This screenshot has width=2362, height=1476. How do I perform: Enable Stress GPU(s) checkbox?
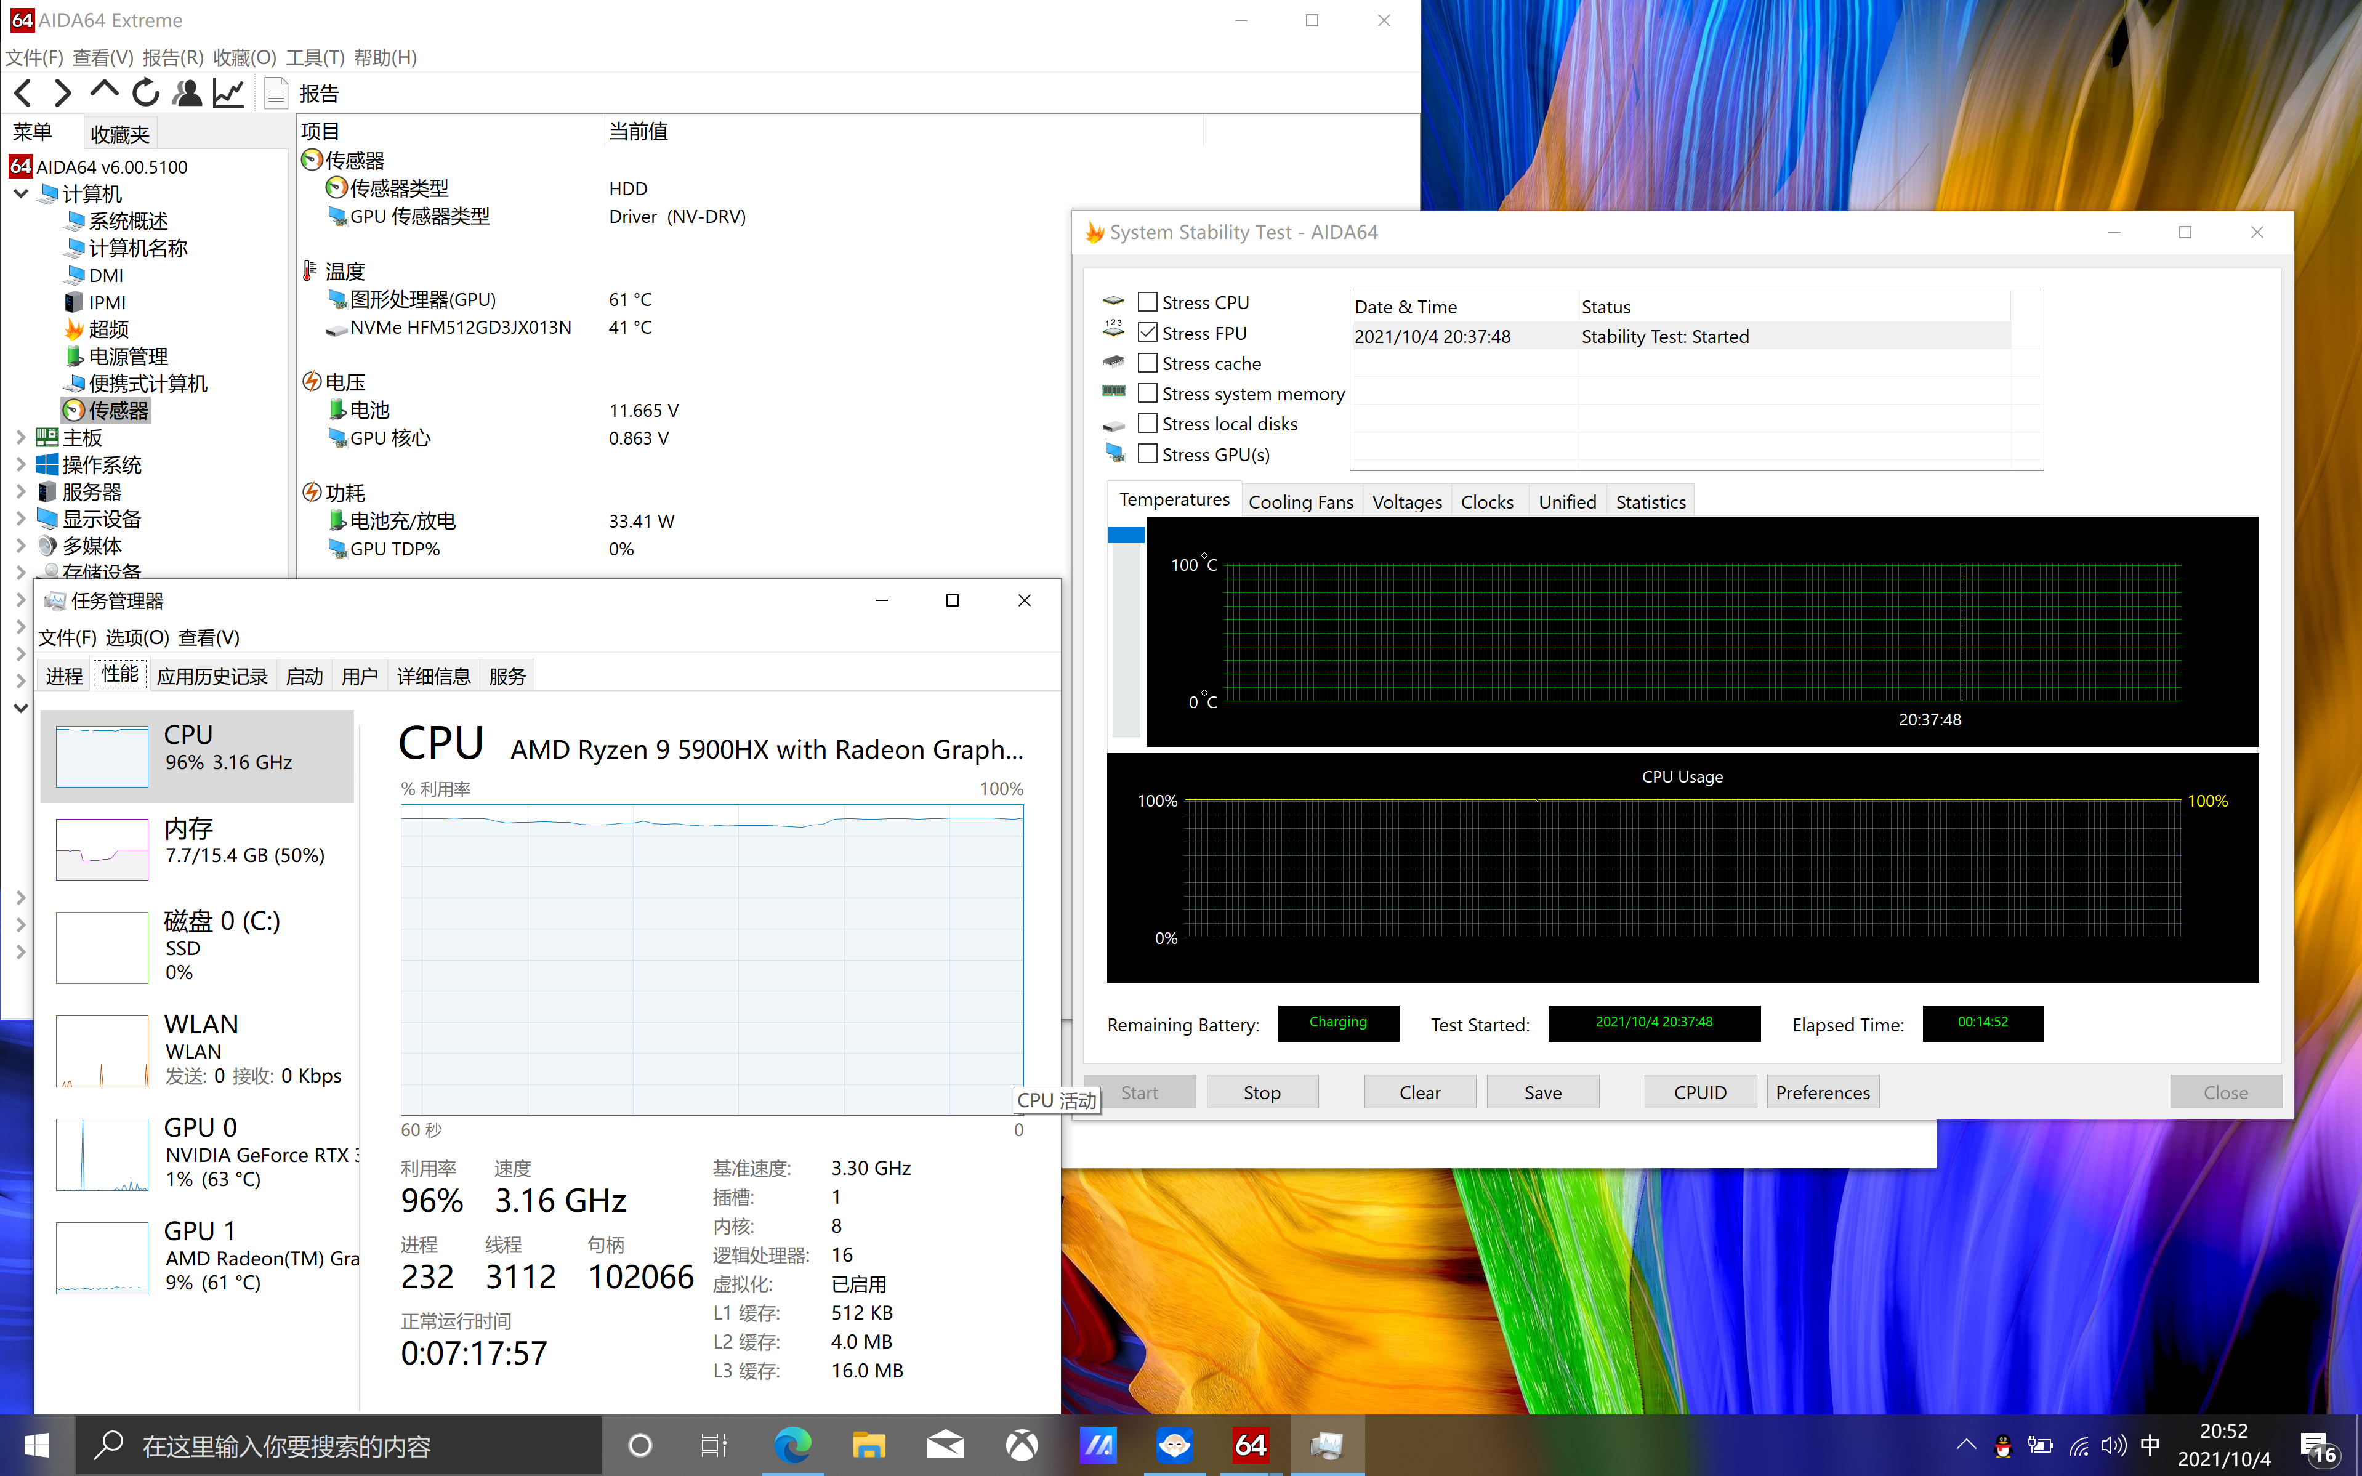pos(1148,453)
